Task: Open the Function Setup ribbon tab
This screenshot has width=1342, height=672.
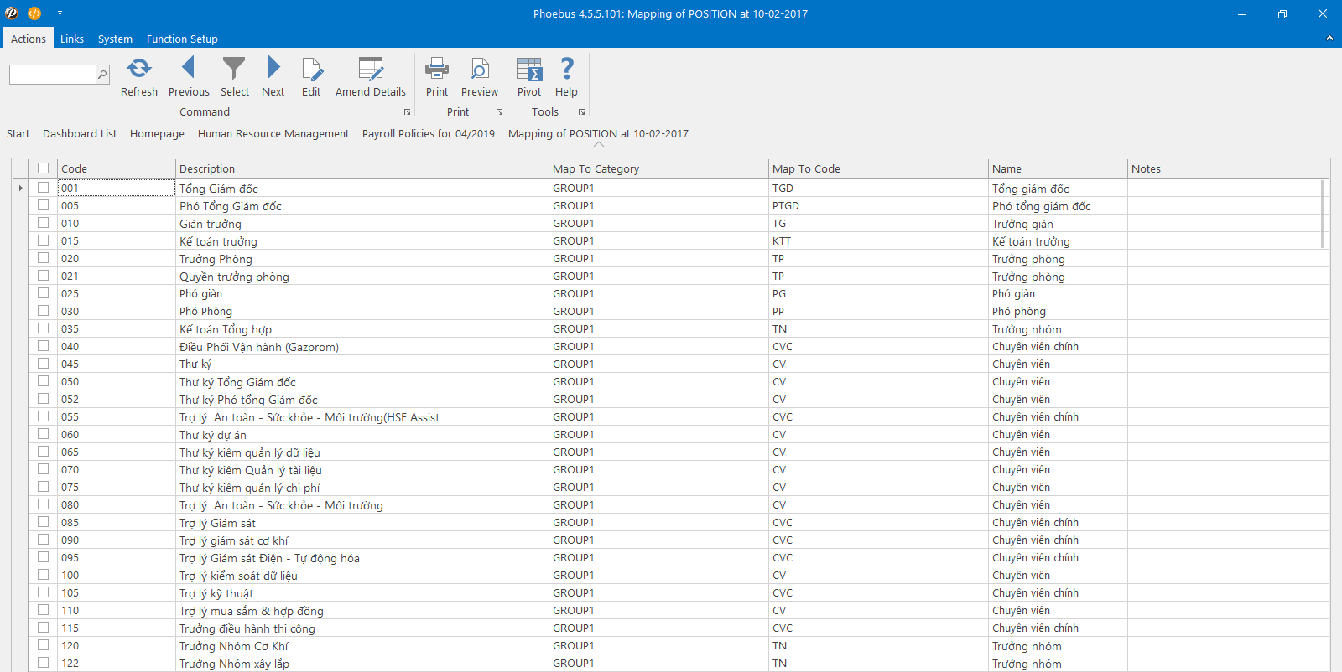Action: pyautogui.click(x=182, y=39)
